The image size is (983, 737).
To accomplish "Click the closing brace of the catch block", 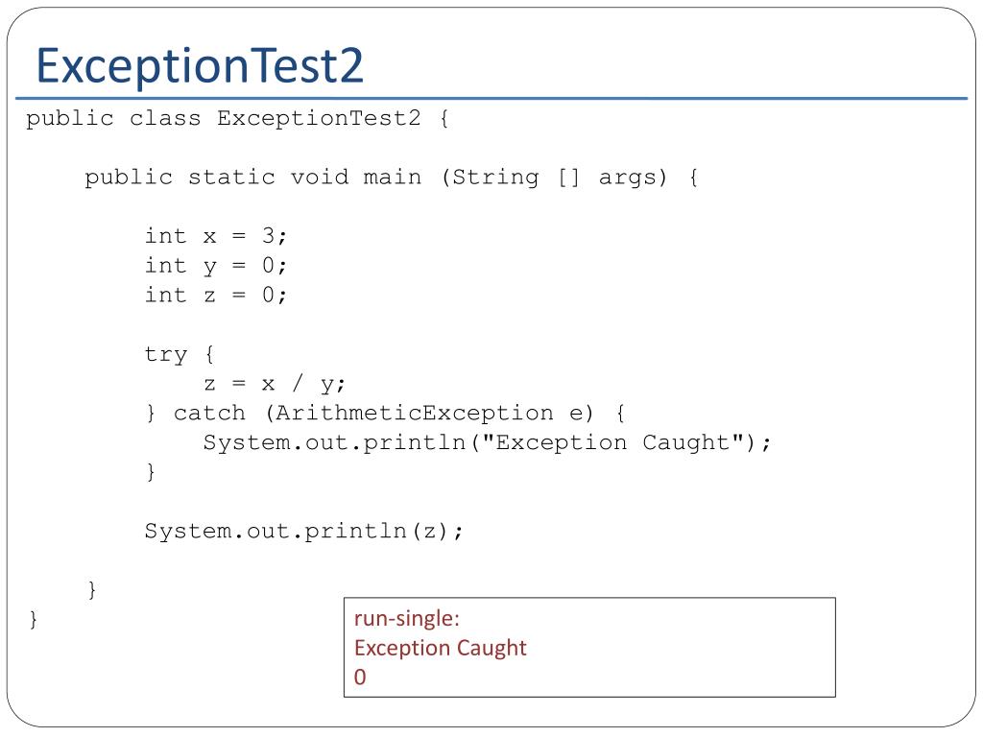I will pyautogui.click(x=151, y=471).
